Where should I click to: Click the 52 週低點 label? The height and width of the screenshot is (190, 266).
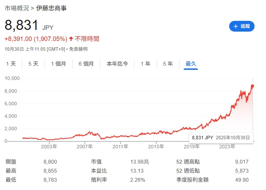[x=188, y=171]
